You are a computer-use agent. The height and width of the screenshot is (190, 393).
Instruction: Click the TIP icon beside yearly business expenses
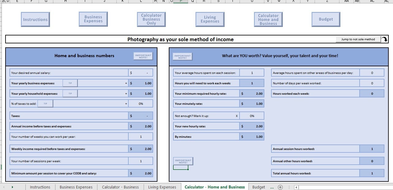point(70,83)
